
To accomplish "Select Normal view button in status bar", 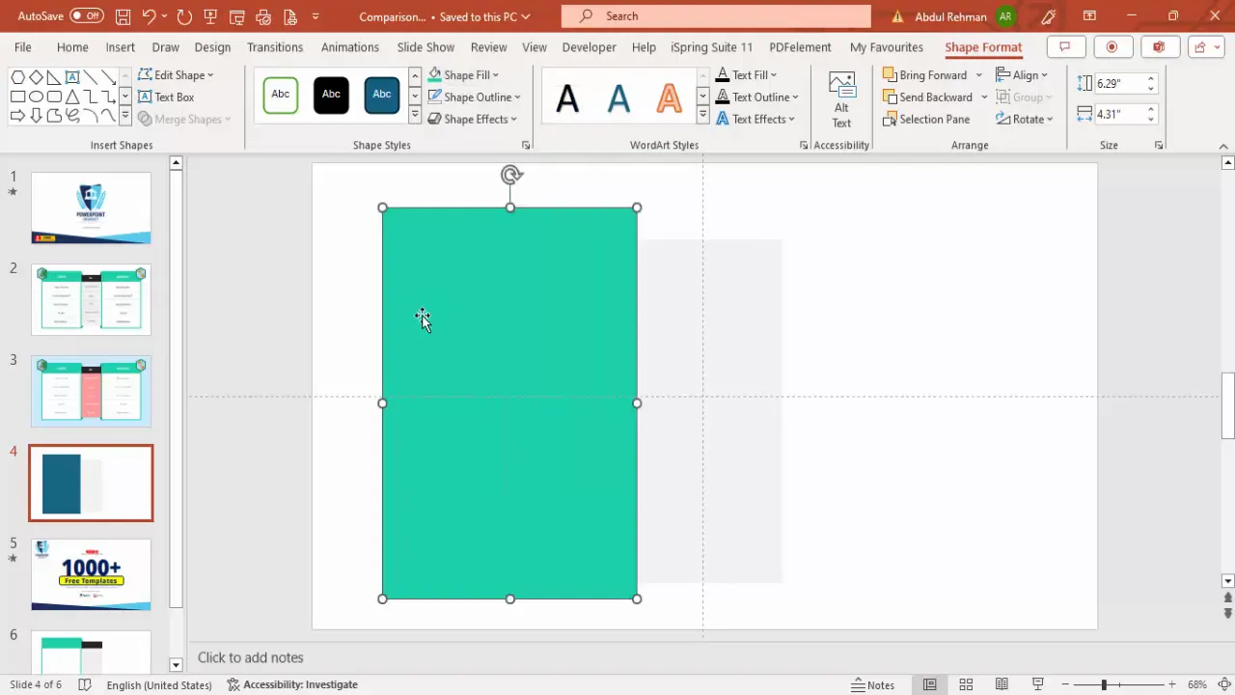I will pos(930,684).
